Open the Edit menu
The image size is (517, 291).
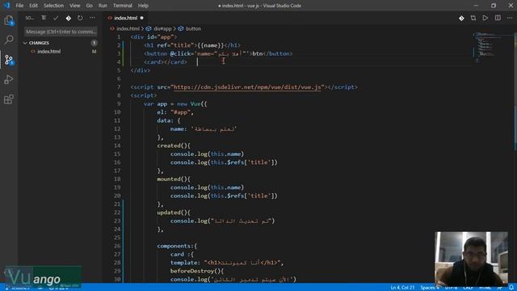[33, 6]
